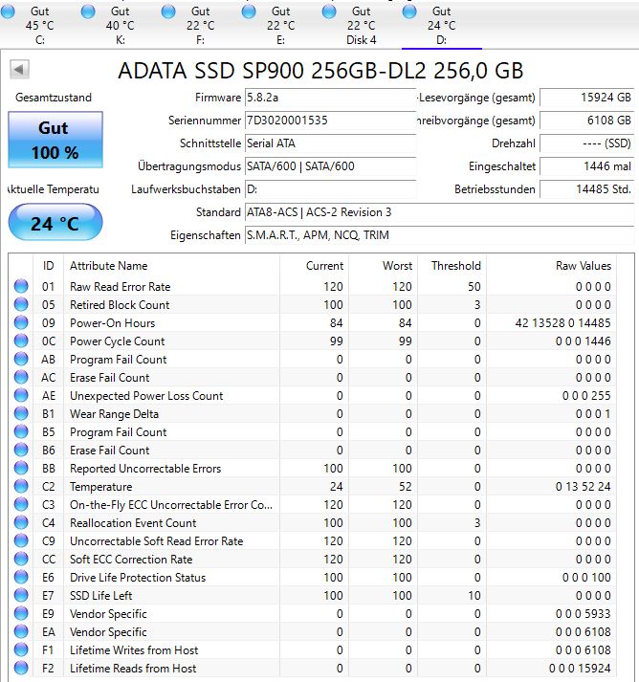Click status orb for SSD Life Left

click(x=21, y=596)
